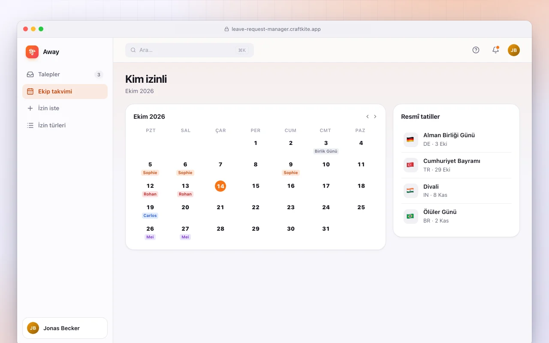Click the plus icon beside İzin iste

tap(30, 108)
